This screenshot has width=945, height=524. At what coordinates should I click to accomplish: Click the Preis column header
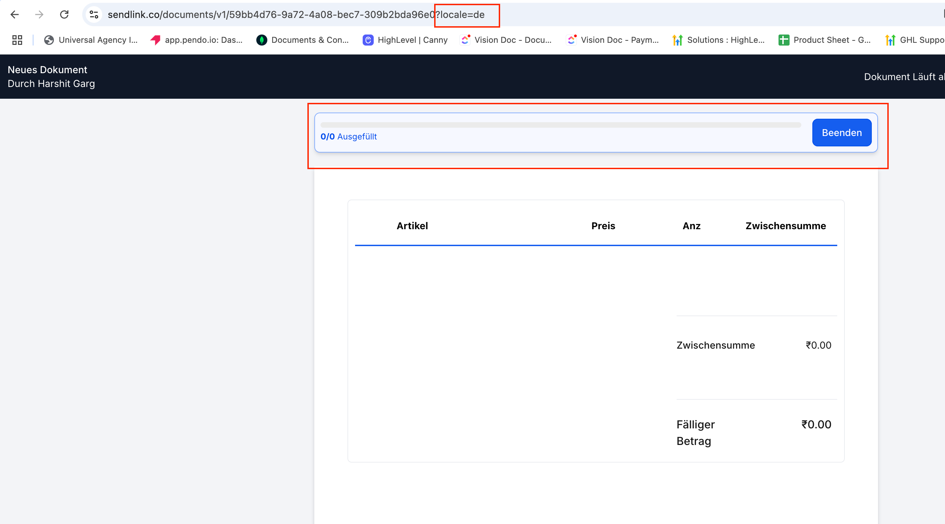[x=603, y=226]
